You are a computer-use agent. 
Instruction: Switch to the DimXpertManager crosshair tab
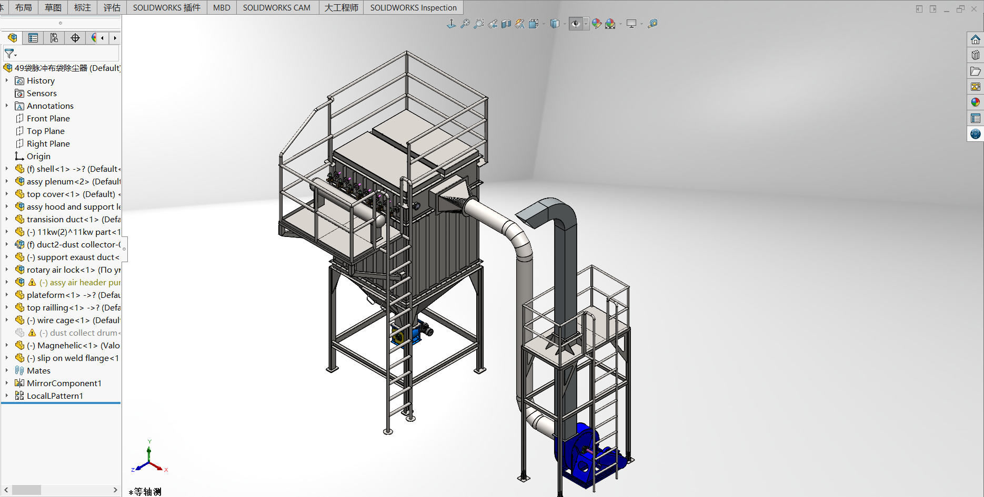(75, 38)
